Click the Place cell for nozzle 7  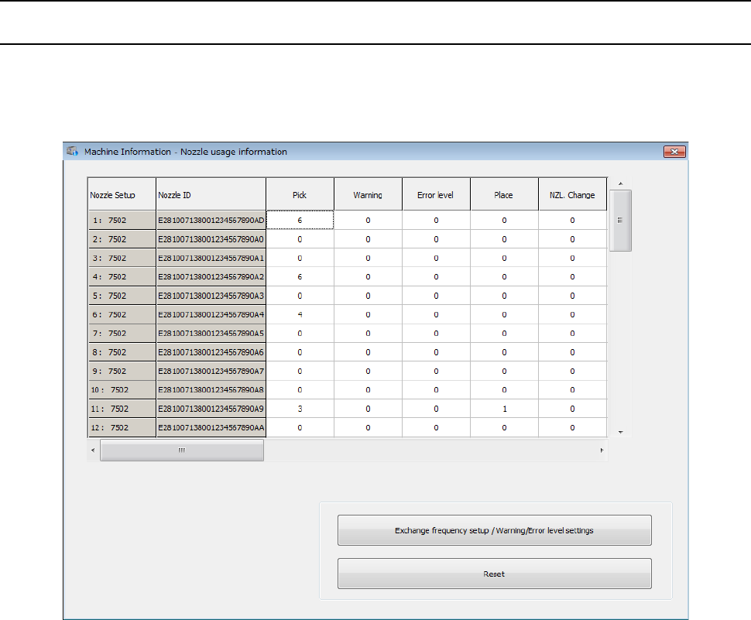[x=504, y=333]
